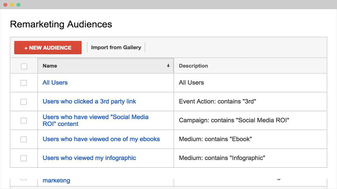Click the green maximize window button
The width and height of the screenshot is (337, 189).
[x=18, y=5]
